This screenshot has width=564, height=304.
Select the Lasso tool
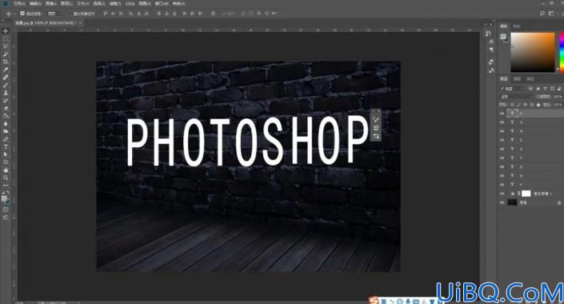click(x=6, y=46)
